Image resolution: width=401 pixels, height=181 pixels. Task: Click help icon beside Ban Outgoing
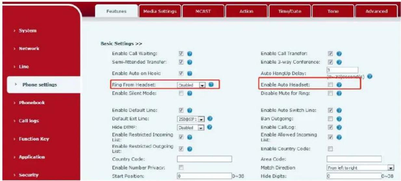click(x=339, y=119)
